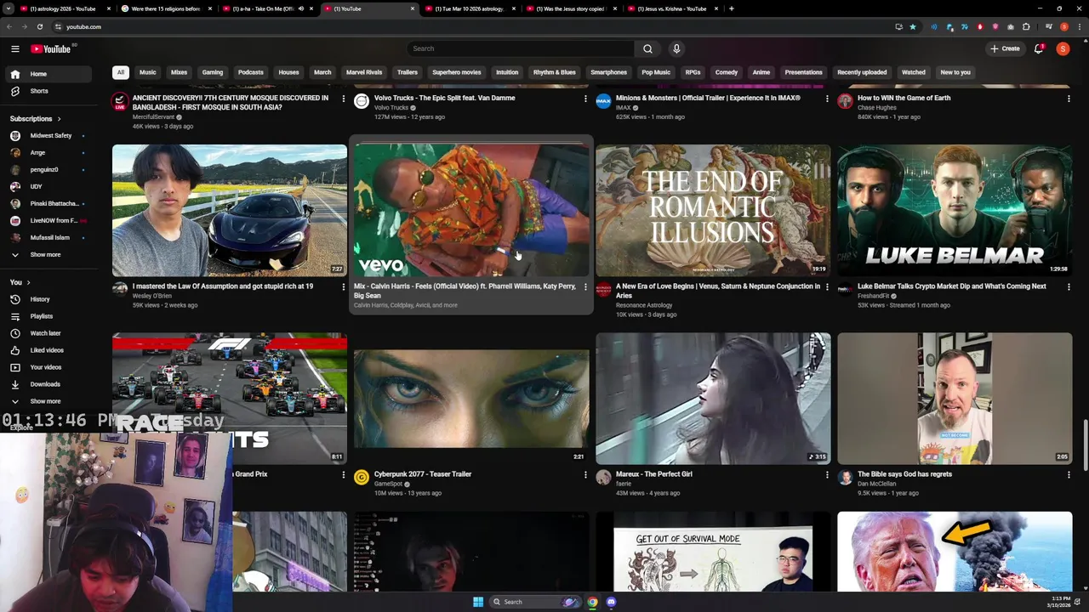Open 'The Bible says God has regrets' title
The height and width of the screenshot is (612, 1089).
pos(904,474)
